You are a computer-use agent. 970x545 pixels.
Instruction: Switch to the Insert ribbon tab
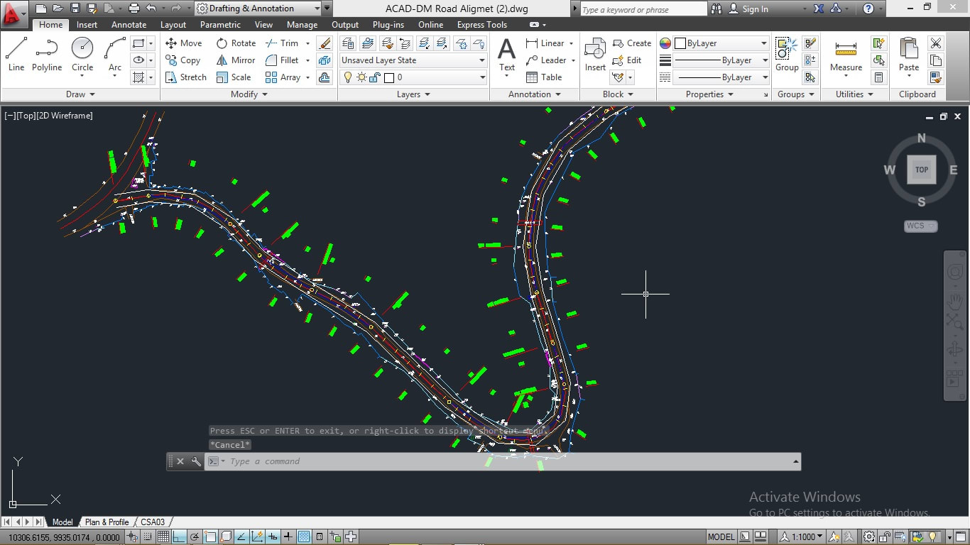click(x=87, y=25)
